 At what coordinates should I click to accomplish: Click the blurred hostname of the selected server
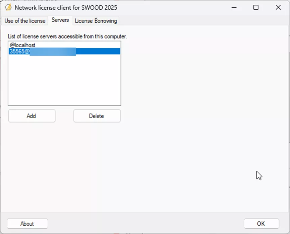pos(52,51)
